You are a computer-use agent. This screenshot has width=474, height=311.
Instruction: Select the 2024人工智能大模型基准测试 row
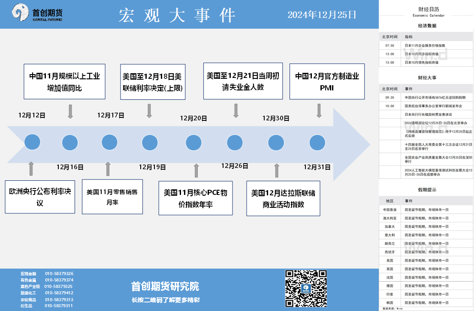pyautogui.click(x=426, y=172)
